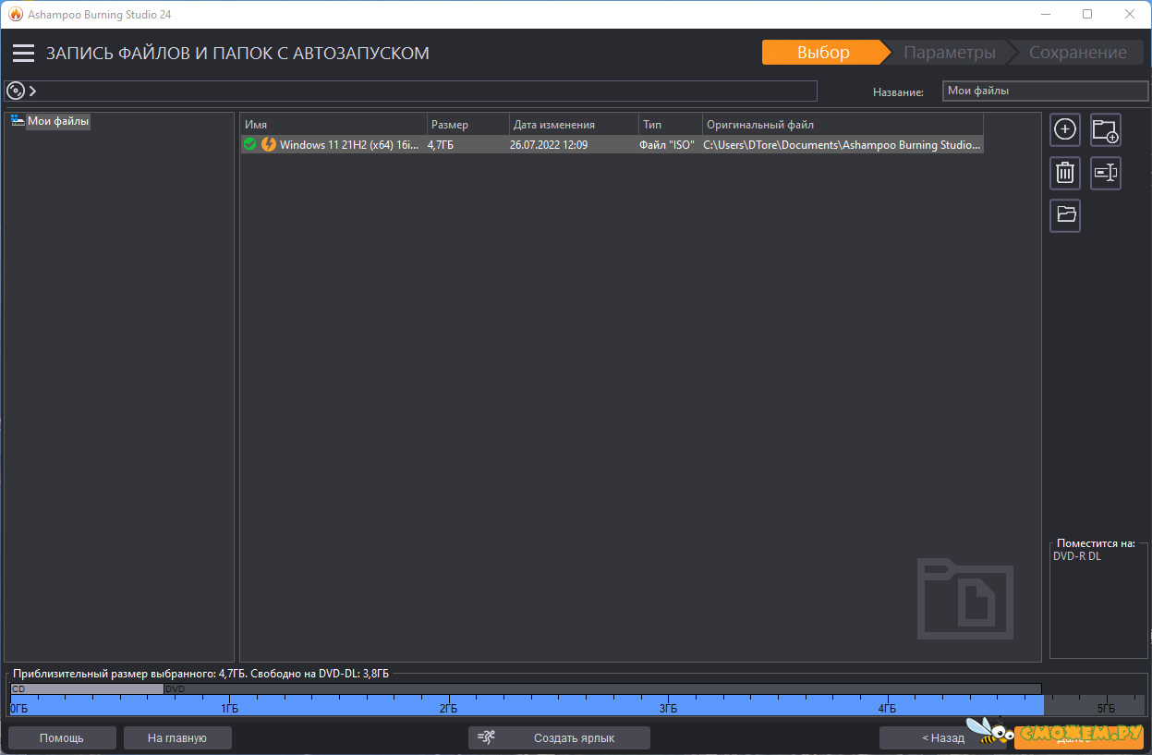
Task: Sort by the Дата изменения column header
Action: tap(574, 125)
